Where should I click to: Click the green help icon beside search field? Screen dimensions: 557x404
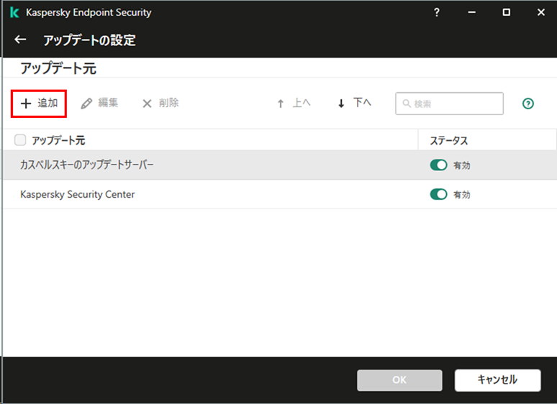(528, 104)
